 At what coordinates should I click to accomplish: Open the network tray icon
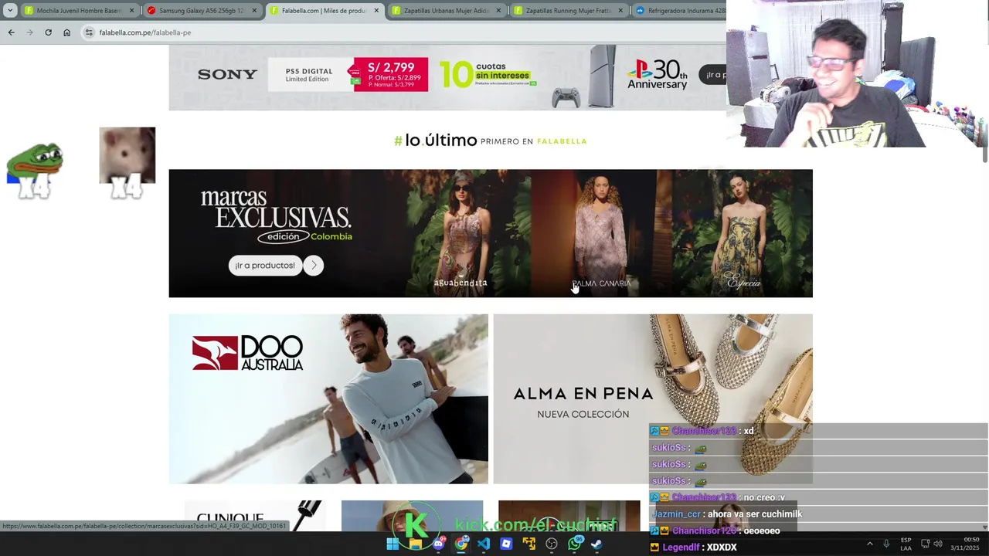pyautogui.click(x=925, y=544)
